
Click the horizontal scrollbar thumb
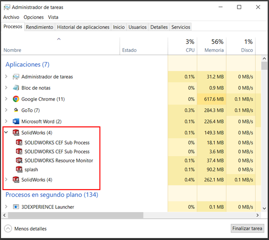(76, 215)
